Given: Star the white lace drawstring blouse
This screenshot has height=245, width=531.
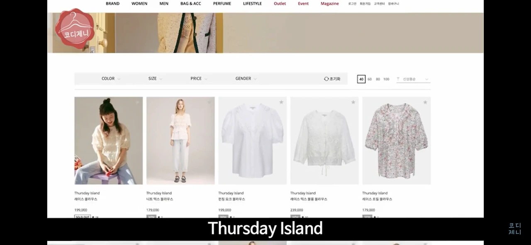Looking at the screenshot, I should (x=353, y=102).
